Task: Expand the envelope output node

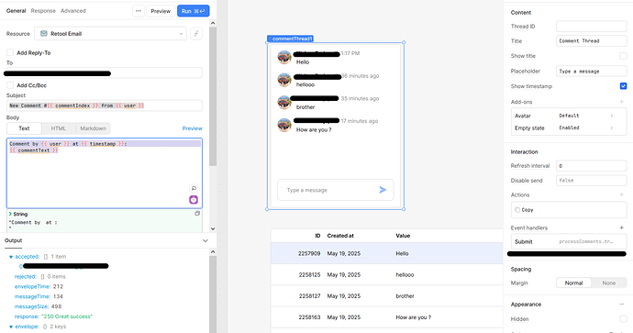Action: [x=11, y=327]
